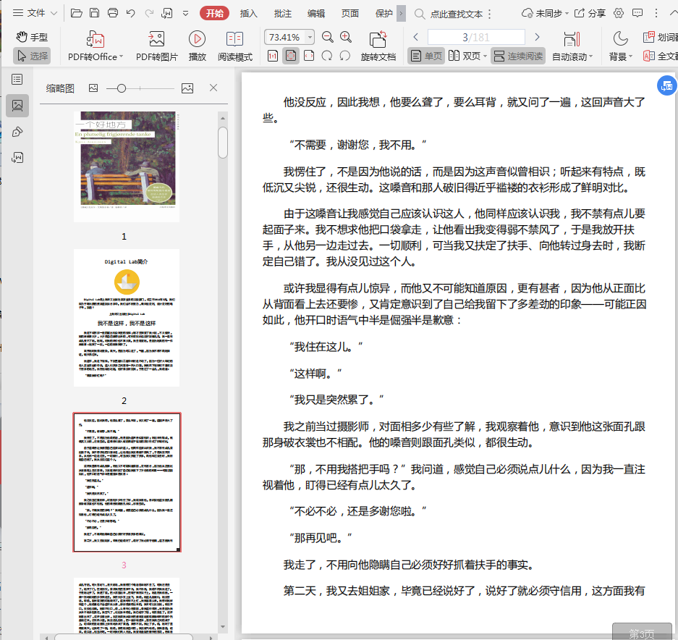Click the zoom out magnifier icon
Image resolution: width=678 pixels, height=640 pixels.
pos(328,38)
